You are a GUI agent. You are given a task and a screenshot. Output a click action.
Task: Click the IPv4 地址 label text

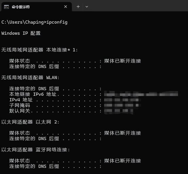tap(21, 100)
